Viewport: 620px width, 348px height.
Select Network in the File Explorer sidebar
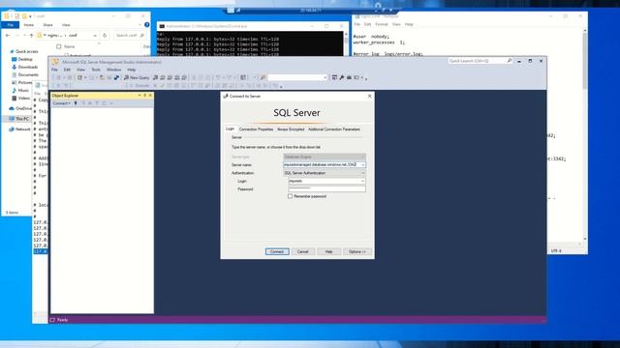pos(19,129)
